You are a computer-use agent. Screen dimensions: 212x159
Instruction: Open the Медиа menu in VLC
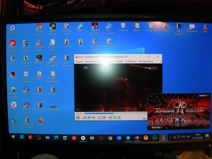coord(79,61)
